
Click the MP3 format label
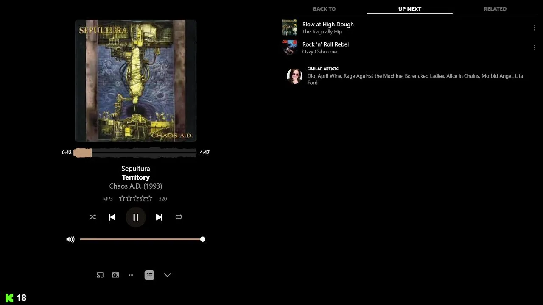point(108,199)
